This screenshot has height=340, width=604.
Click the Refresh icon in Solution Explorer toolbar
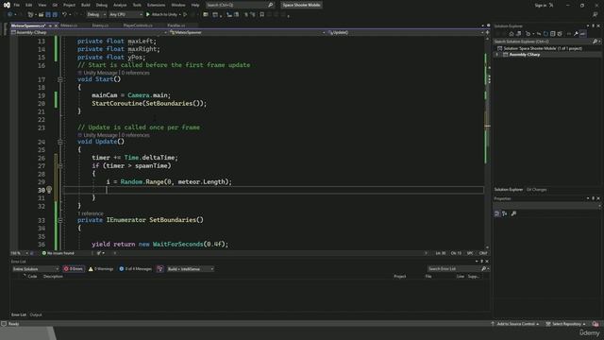[545, 34]
